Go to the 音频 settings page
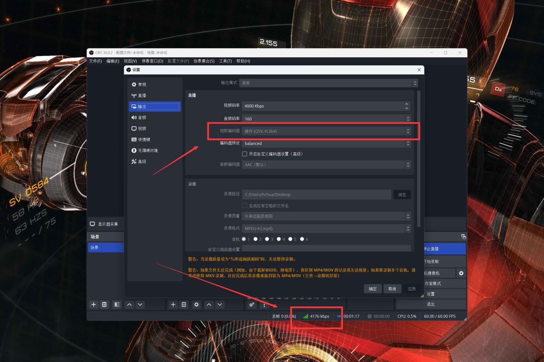The width and height of the screenshot is (544, 362). click(155, 118)
